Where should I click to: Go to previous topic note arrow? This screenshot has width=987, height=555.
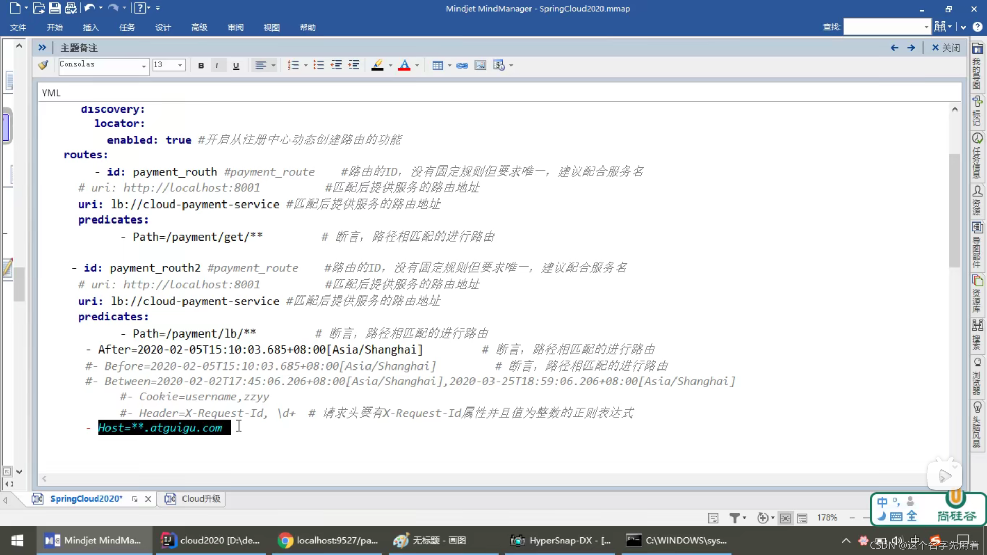(x=894, y=48)
